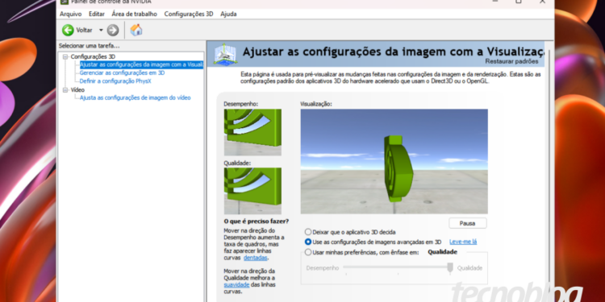
Task: Click the dentadas help link
Action: 256,258
